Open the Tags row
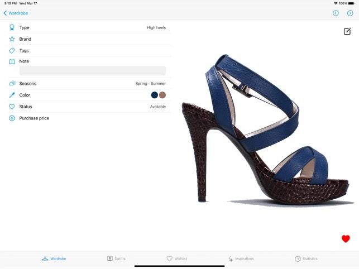 (x=90, y=51)
